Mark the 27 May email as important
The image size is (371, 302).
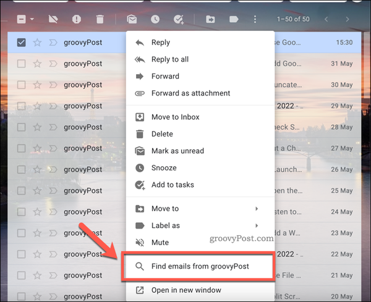[x=53, y=148]
